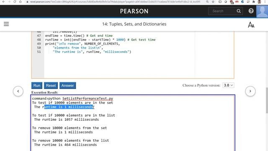Image resolution: width=268 pixels, height=151 pixels.
Task: Click 'To test if 10000 elements are in the set'
Action: click(72, 103)
